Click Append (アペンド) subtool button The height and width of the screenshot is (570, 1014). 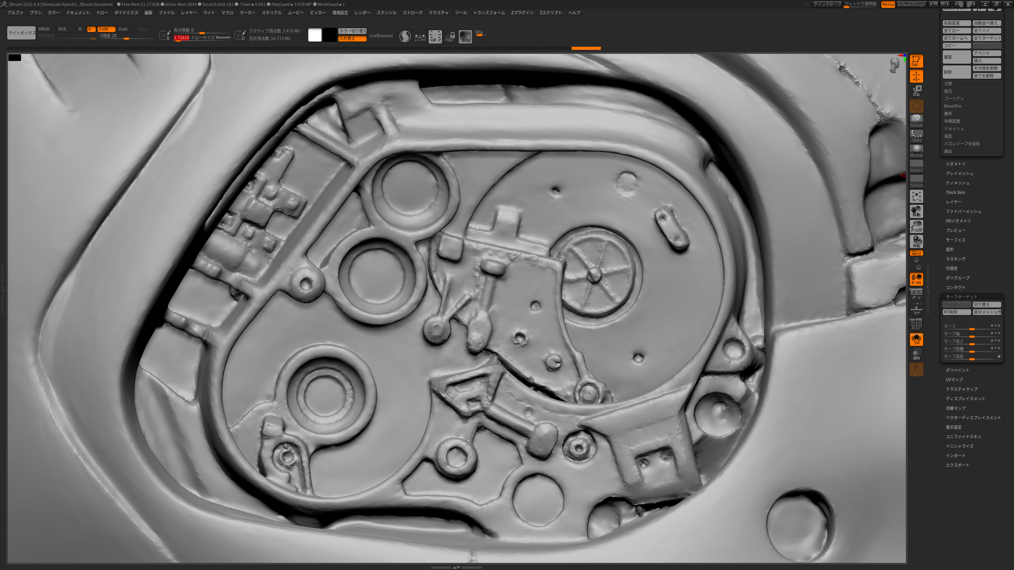[987, 53]
